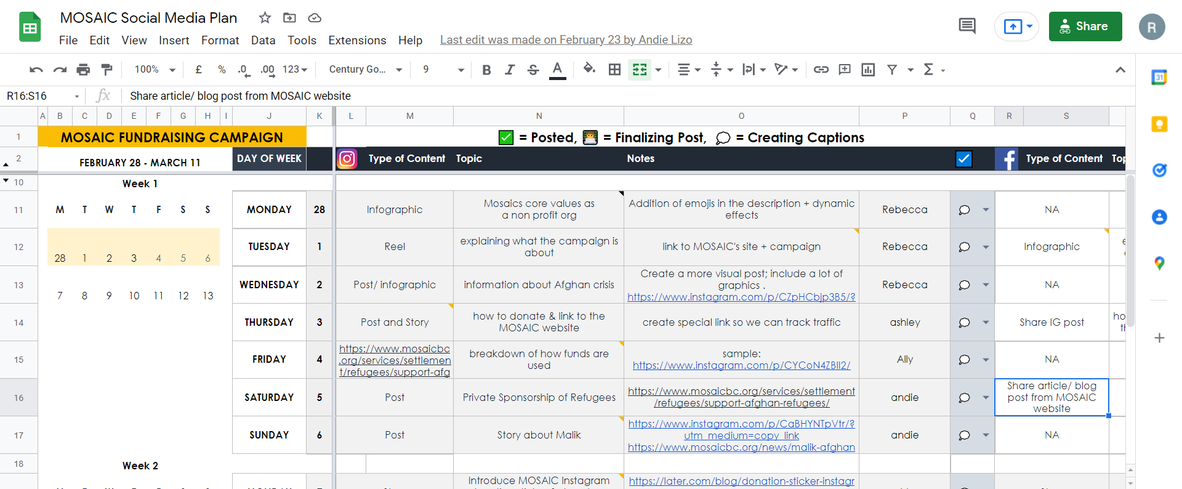Image resolution: width=1182 pixels, height=489 pixels.
Task: Open the last edit history link
Action: click(566, 40)
